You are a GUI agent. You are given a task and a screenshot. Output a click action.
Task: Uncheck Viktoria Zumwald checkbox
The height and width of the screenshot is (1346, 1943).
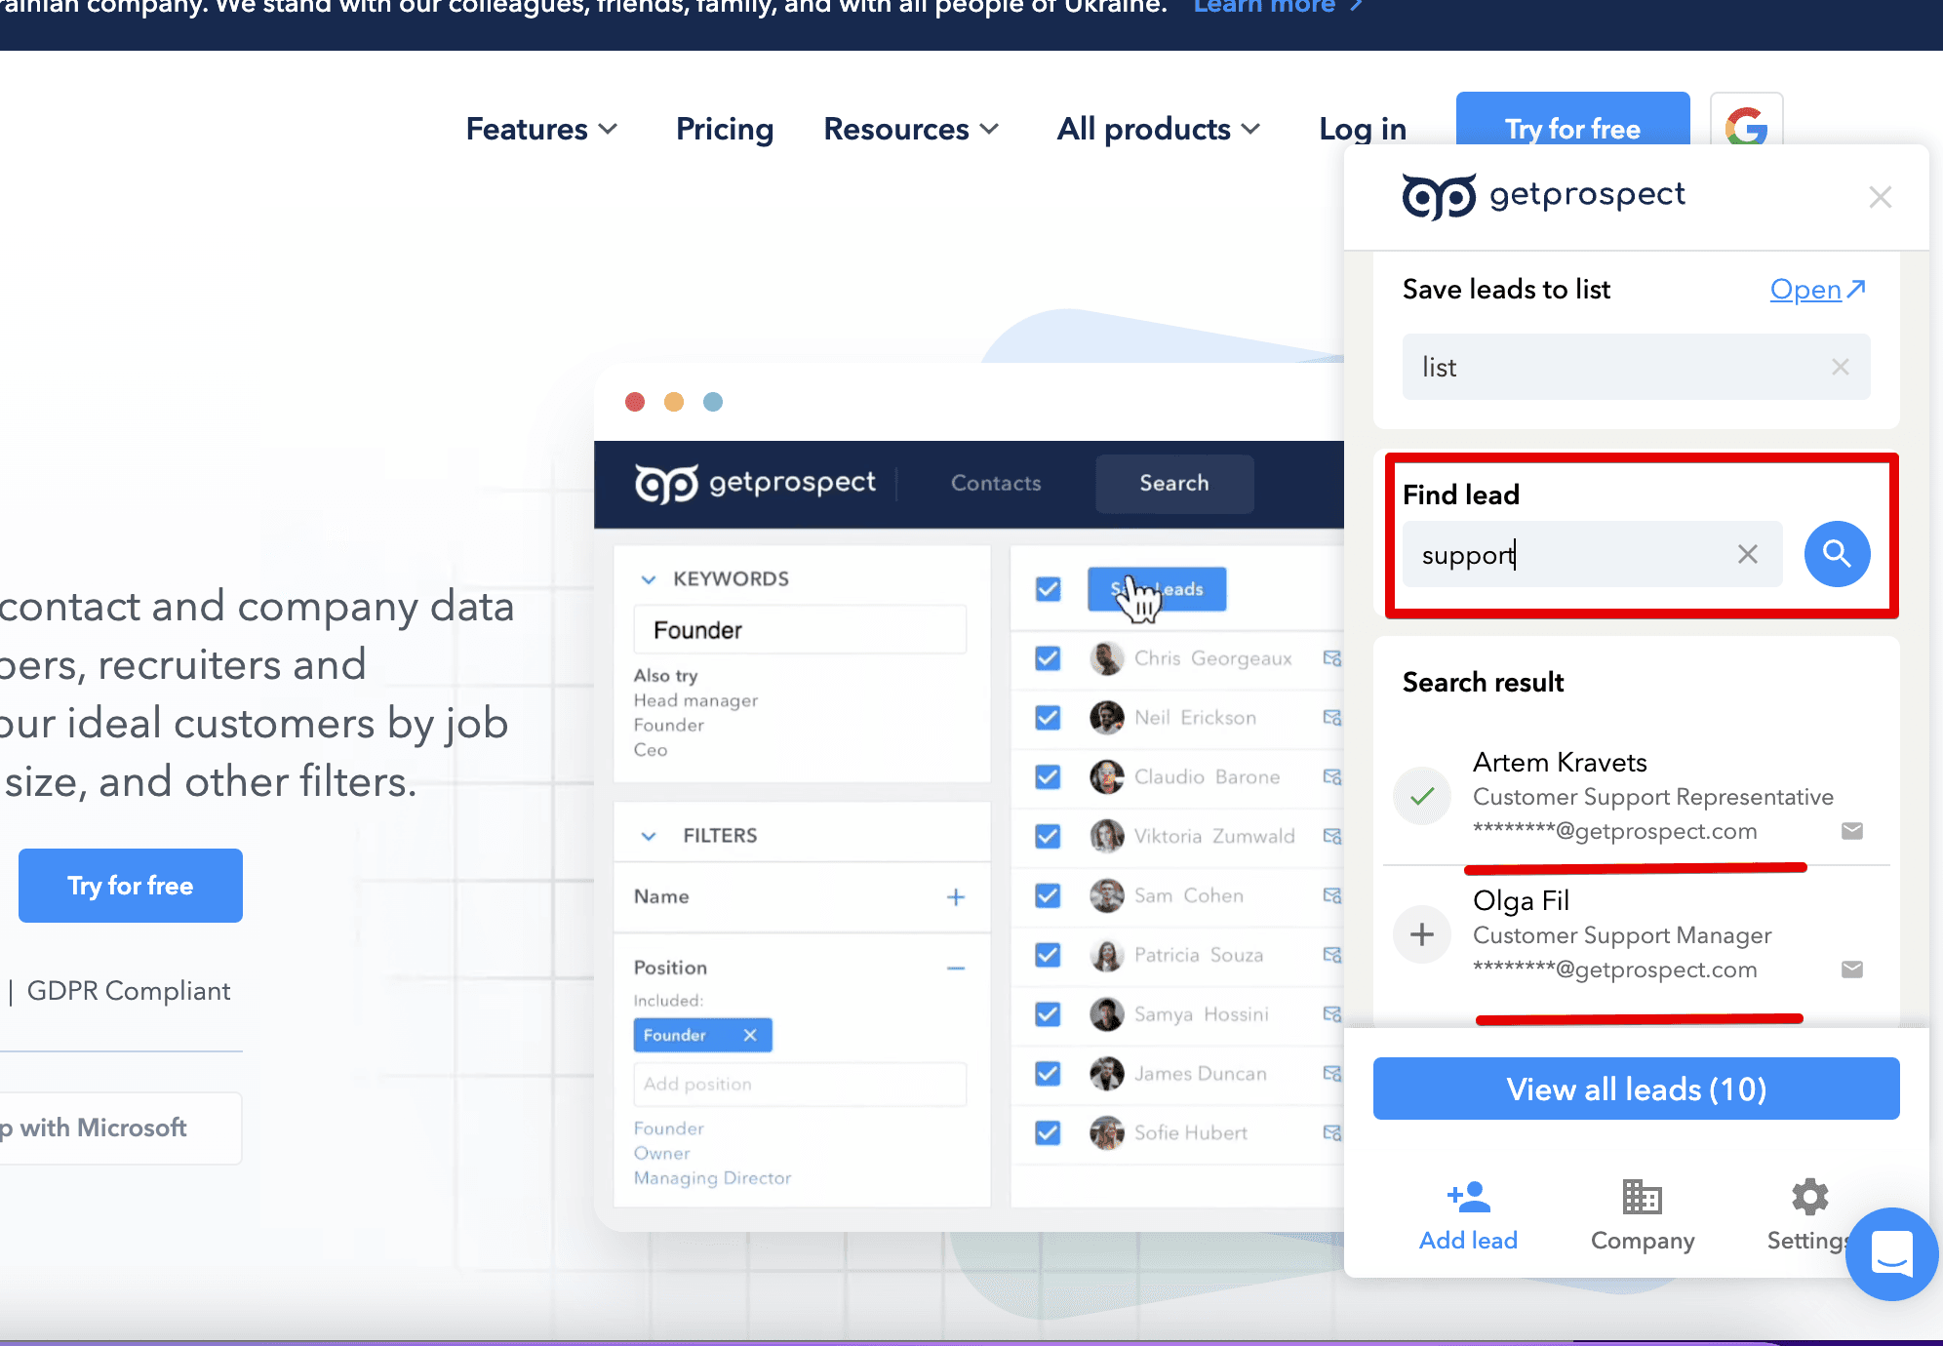[1048, 837]
